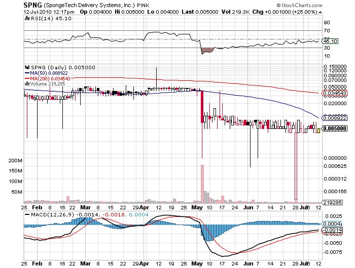Click the 0.000156 price axis label
The height and width of the screenshot is (268, 355).
pyautogui.click(x=335, y=192)
